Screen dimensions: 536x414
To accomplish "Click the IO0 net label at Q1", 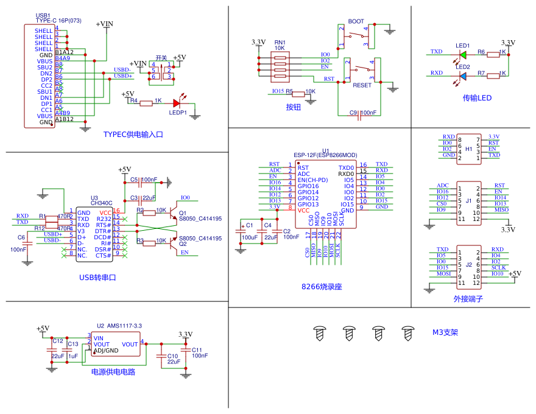I will 185,198.
